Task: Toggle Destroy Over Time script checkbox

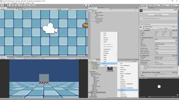Action: coord(143,72)
